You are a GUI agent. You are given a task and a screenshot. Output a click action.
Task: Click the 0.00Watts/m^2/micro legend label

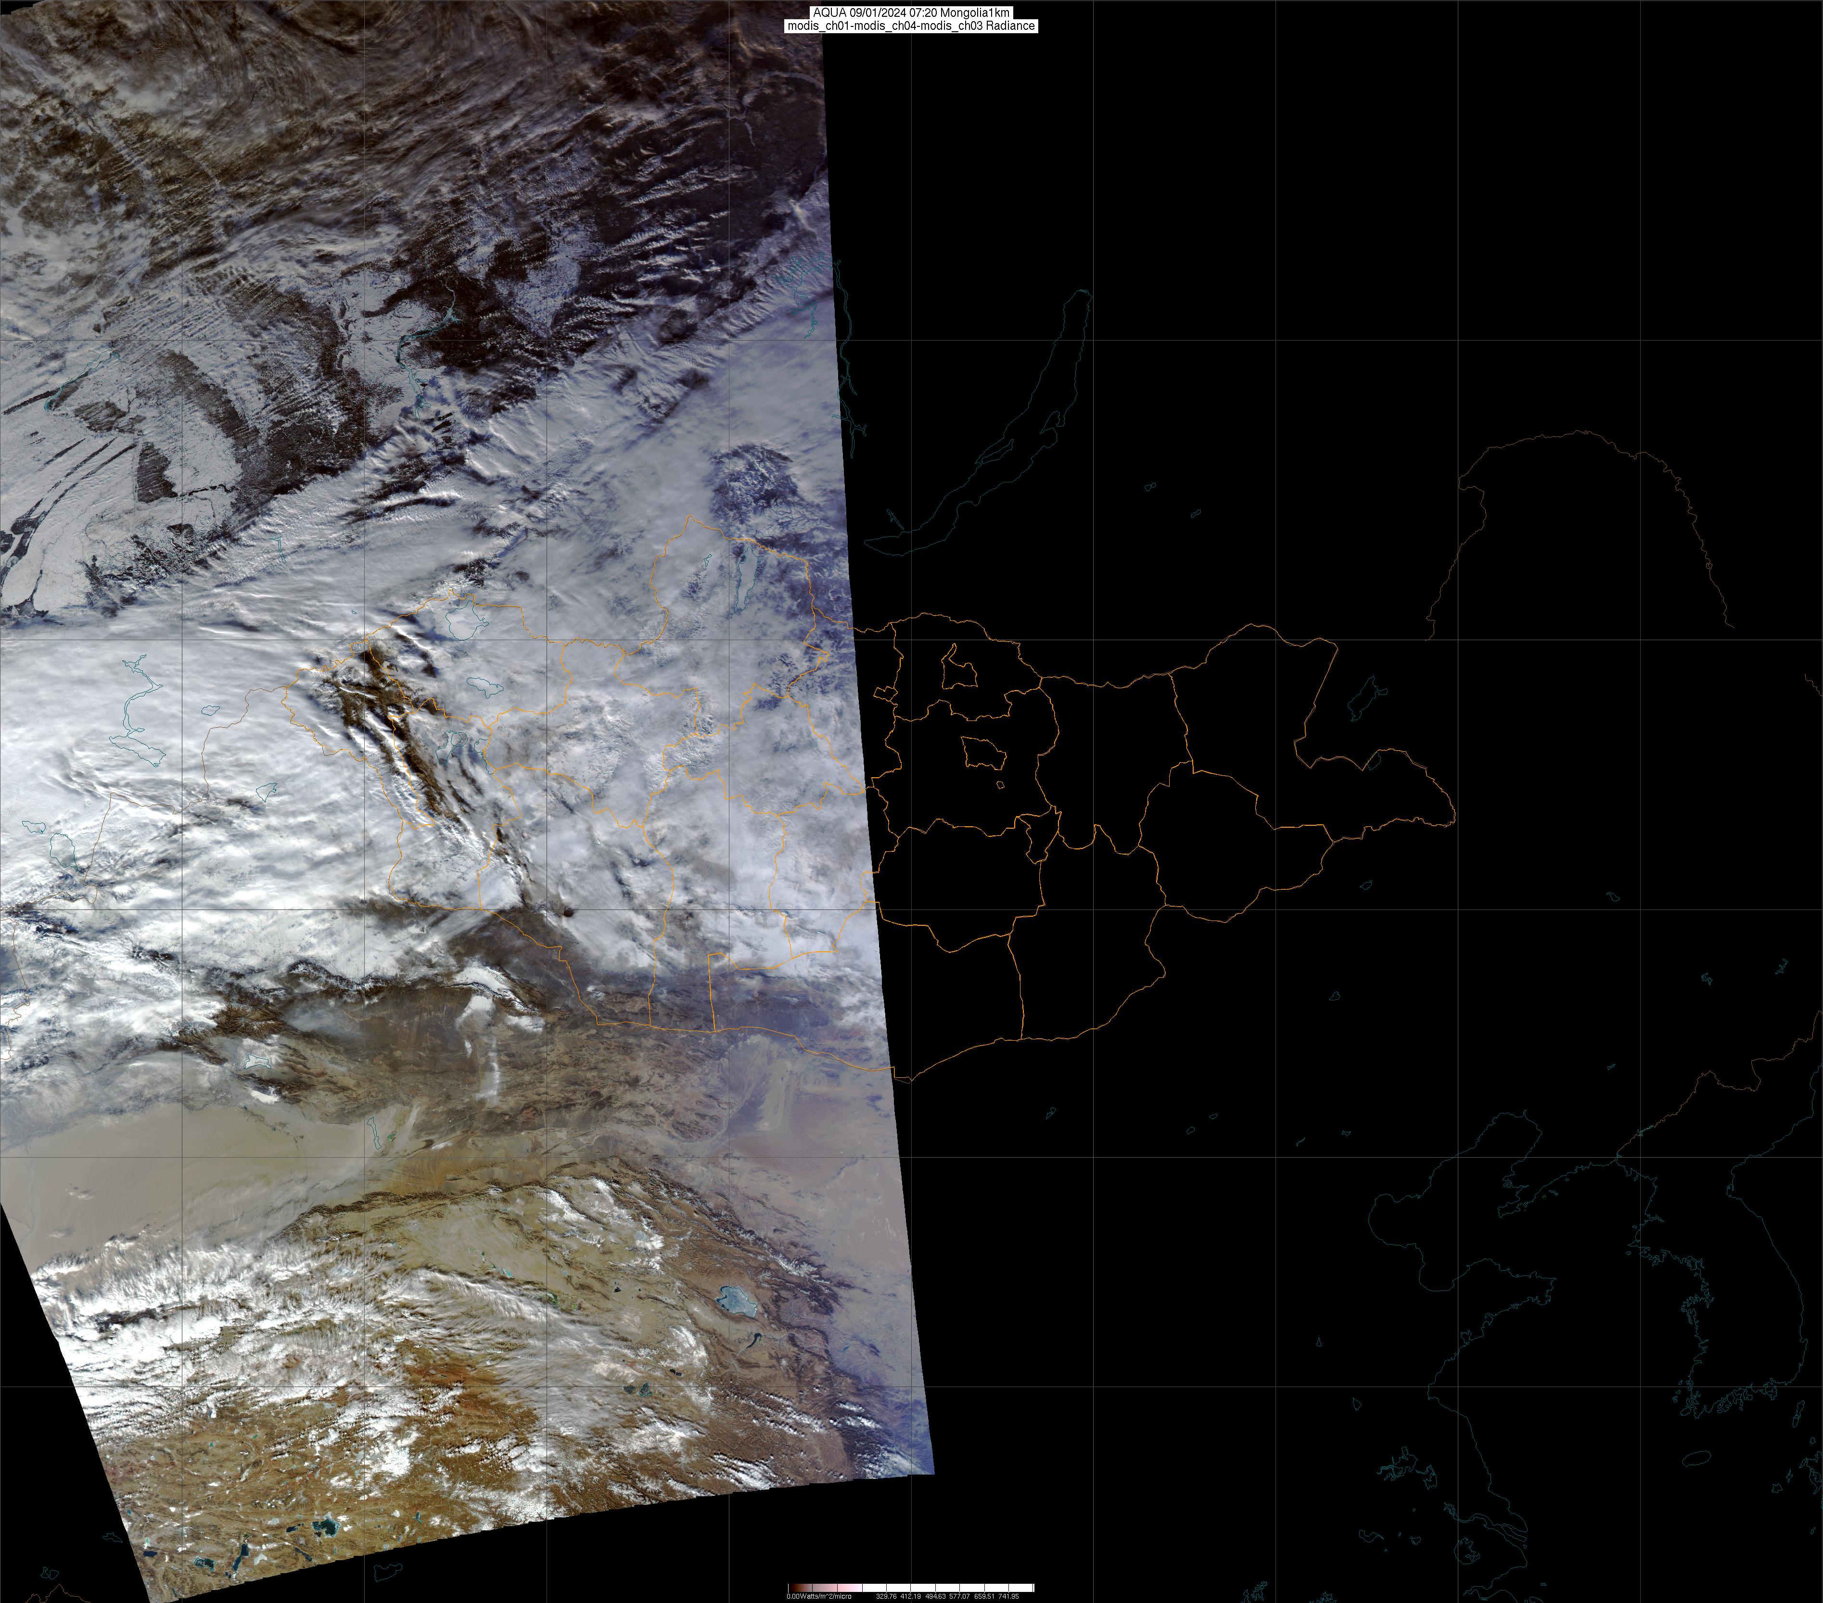pos(819,1597)
